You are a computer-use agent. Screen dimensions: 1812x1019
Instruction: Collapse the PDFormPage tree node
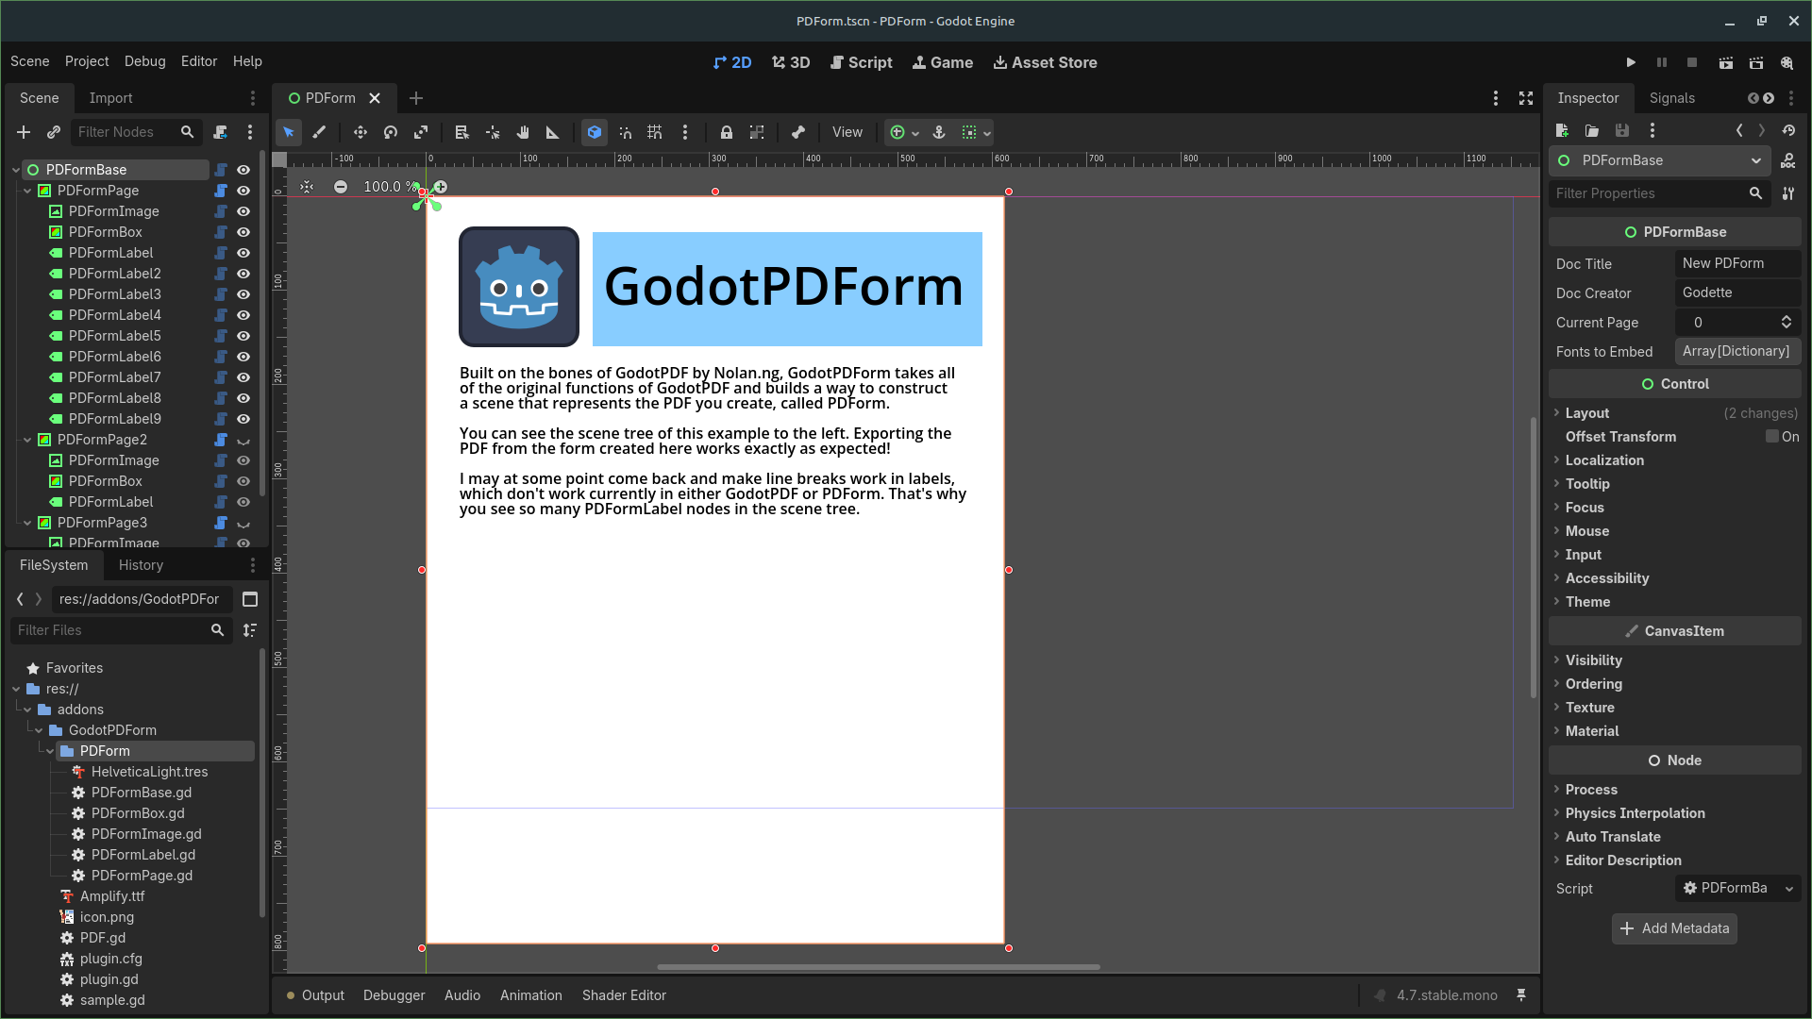click(27, 191)
